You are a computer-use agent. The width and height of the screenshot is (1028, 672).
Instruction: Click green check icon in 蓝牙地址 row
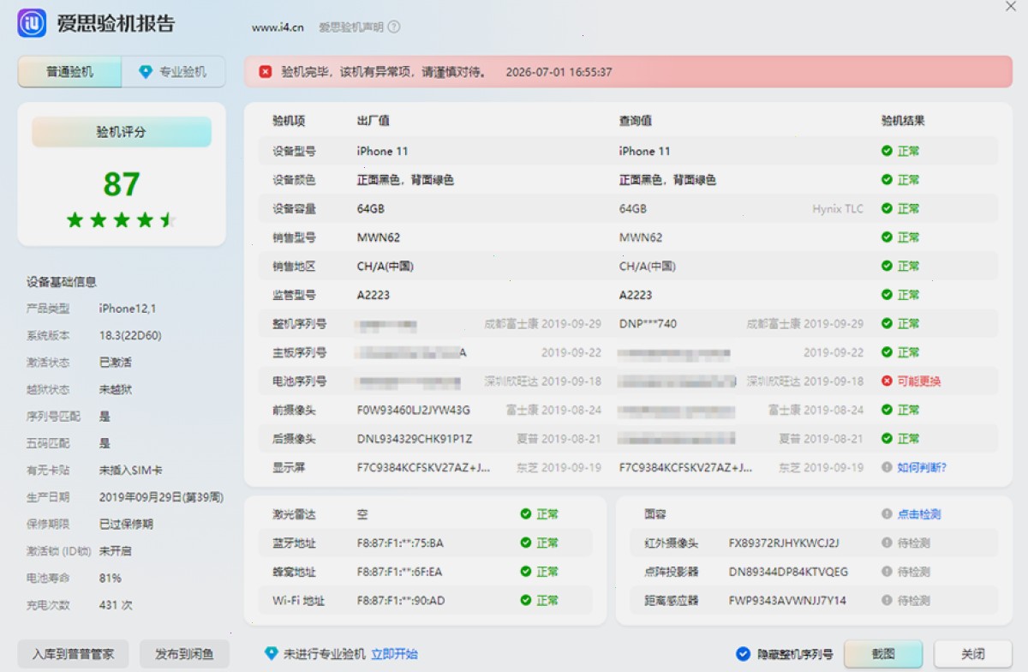(x=525, y=543)
